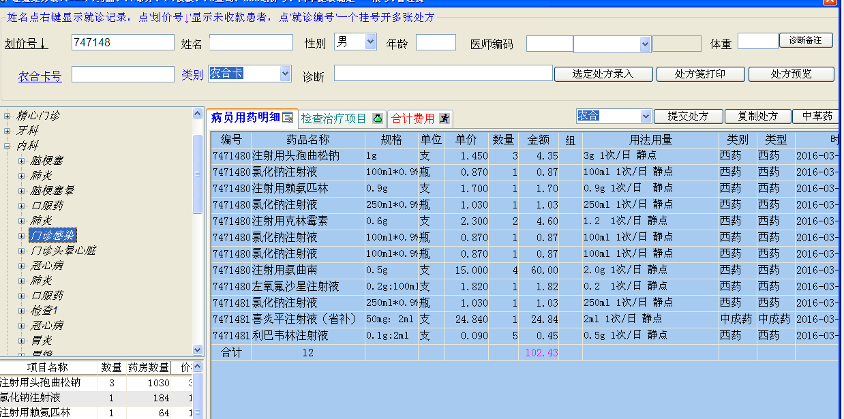Screen dimensions: 844x419
Task: Click the 提交处方 button
Action: pos(689,116)
